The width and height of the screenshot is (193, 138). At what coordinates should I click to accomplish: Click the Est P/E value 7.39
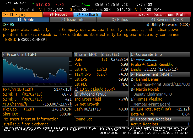pos(124,69)
